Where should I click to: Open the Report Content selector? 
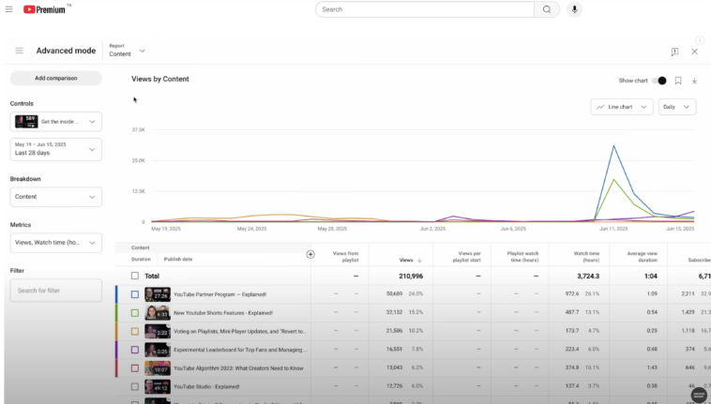pyautogui.click(x=127, y=51)
